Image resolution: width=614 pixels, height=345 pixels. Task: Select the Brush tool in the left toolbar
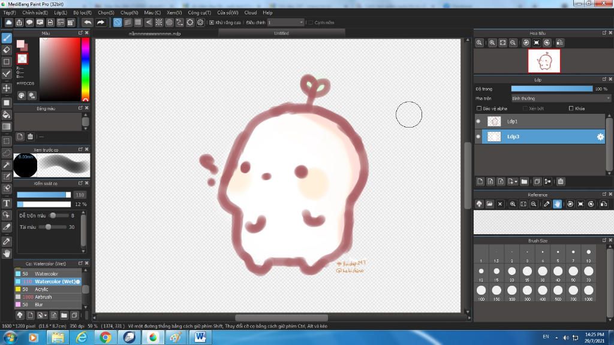[x=7, y=38]
